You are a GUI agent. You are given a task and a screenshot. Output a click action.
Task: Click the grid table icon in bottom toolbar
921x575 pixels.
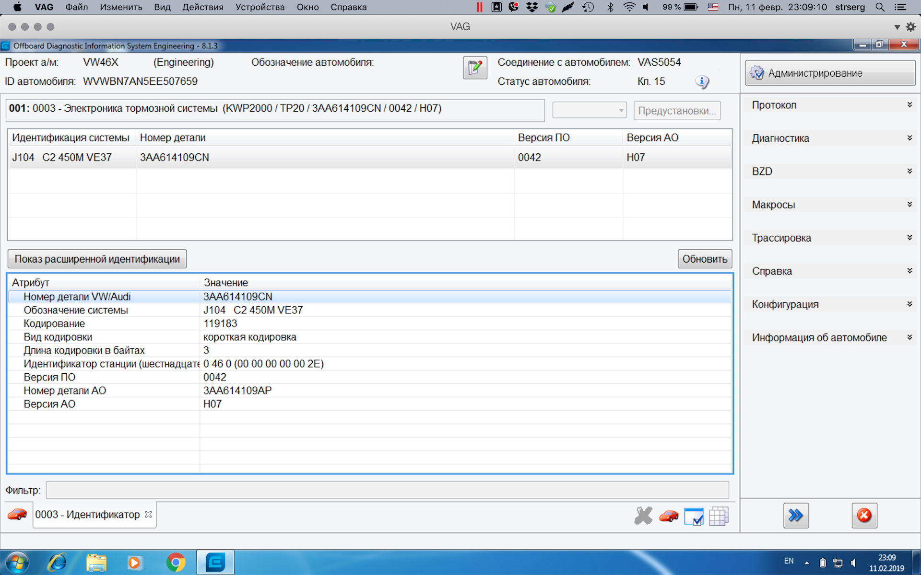click(719, 516)
